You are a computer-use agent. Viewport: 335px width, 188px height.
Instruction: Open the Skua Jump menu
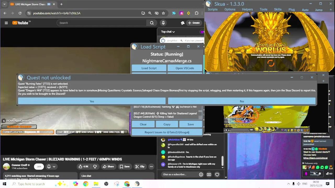coord(319,10)
